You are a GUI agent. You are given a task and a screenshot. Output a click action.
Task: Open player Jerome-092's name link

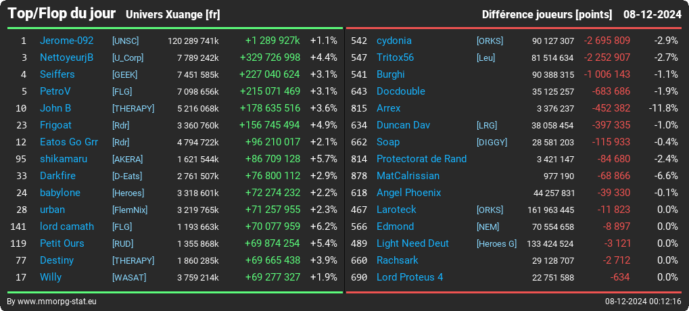point(66,41)
